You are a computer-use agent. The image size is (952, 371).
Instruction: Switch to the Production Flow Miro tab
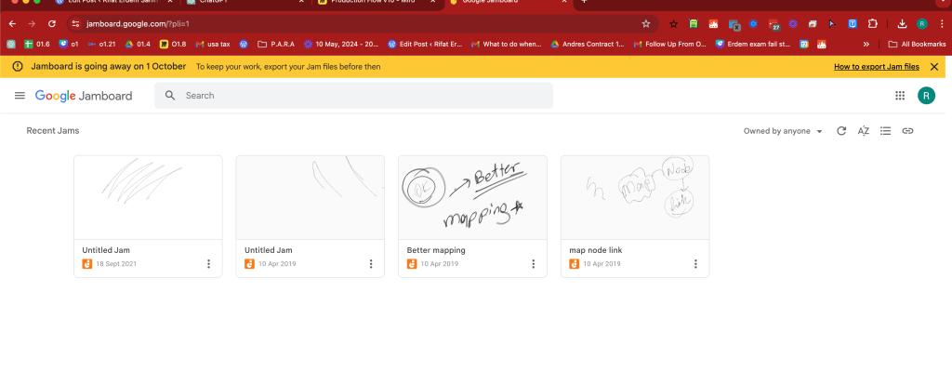pyautogui.click(x=377, y=3)
